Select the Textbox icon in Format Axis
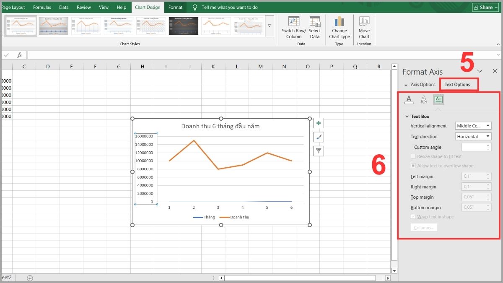Screen dimensions: 503x283 pyautogui.click(x=438, y=99)
